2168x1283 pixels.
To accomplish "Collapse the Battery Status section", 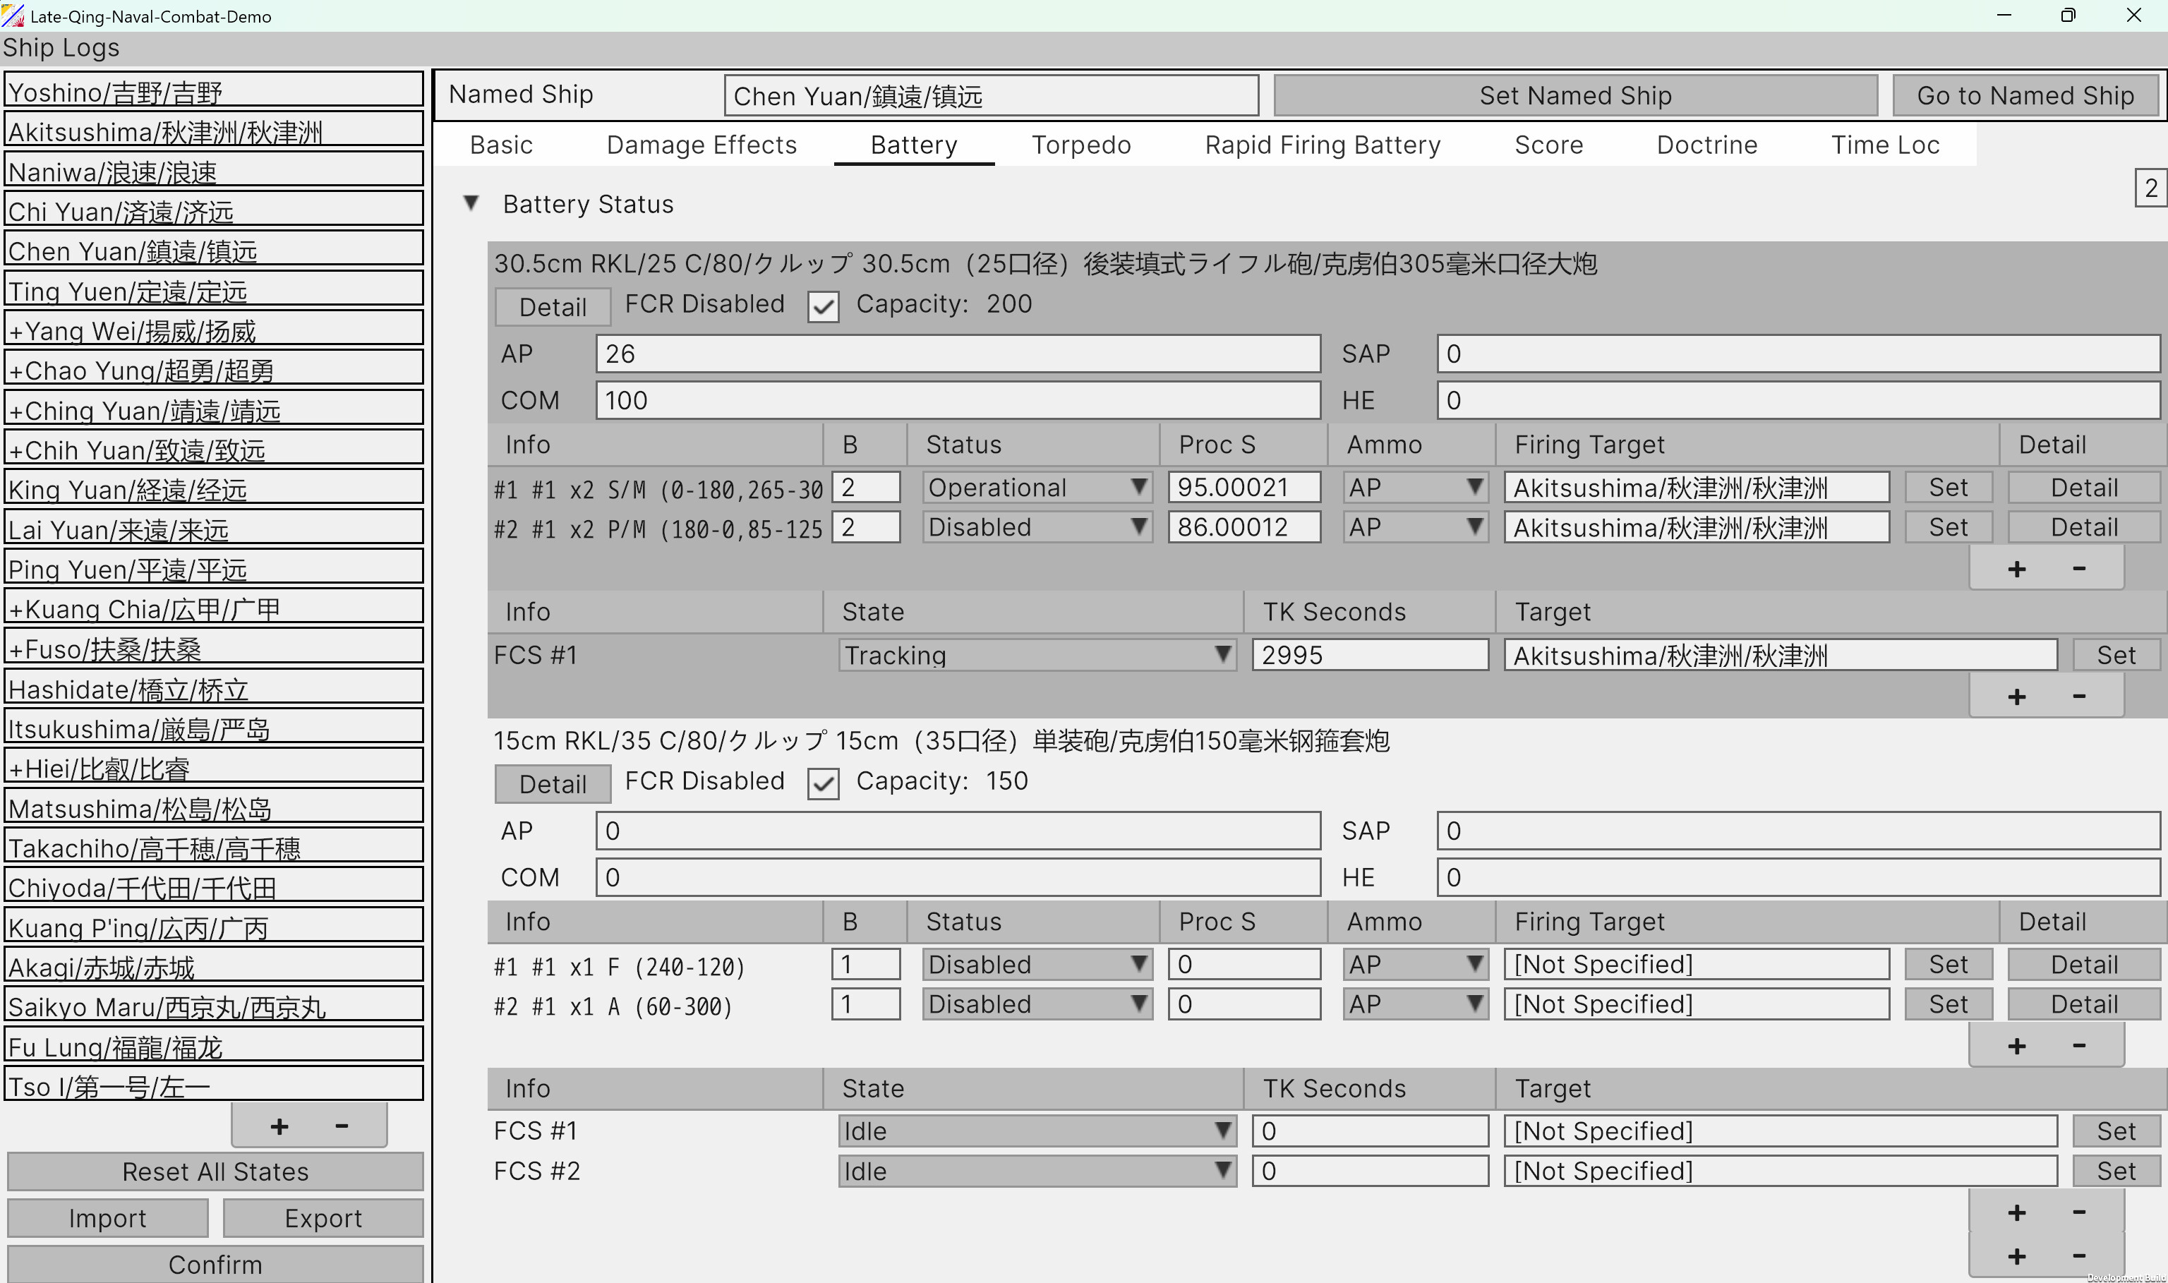I will [x=472, y=203].
